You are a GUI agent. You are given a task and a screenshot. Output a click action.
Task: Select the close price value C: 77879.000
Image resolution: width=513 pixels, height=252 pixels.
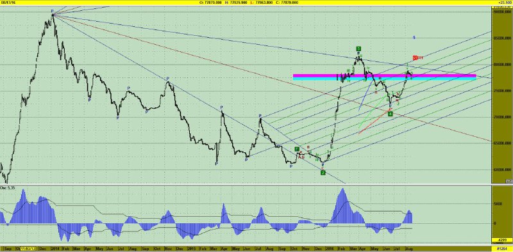(x=287, y=3)
